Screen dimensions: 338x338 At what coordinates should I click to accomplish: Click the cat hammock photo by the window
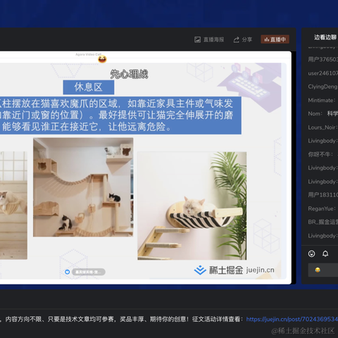point(13,206)
